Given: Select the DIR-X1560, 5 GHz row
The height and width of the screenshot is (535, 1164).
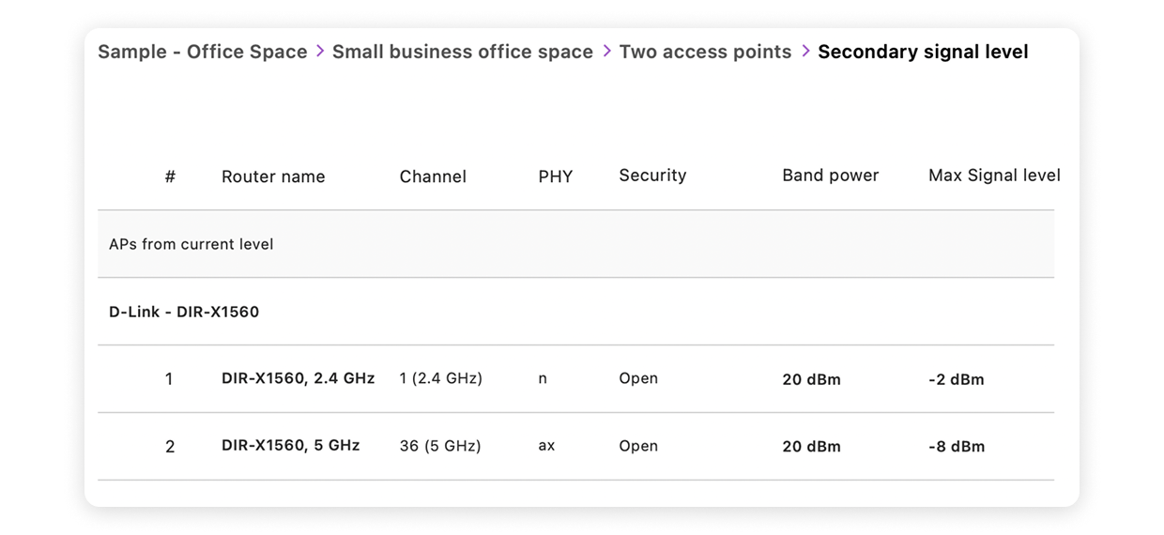Looking at the screenshot, I should point(575,447).
